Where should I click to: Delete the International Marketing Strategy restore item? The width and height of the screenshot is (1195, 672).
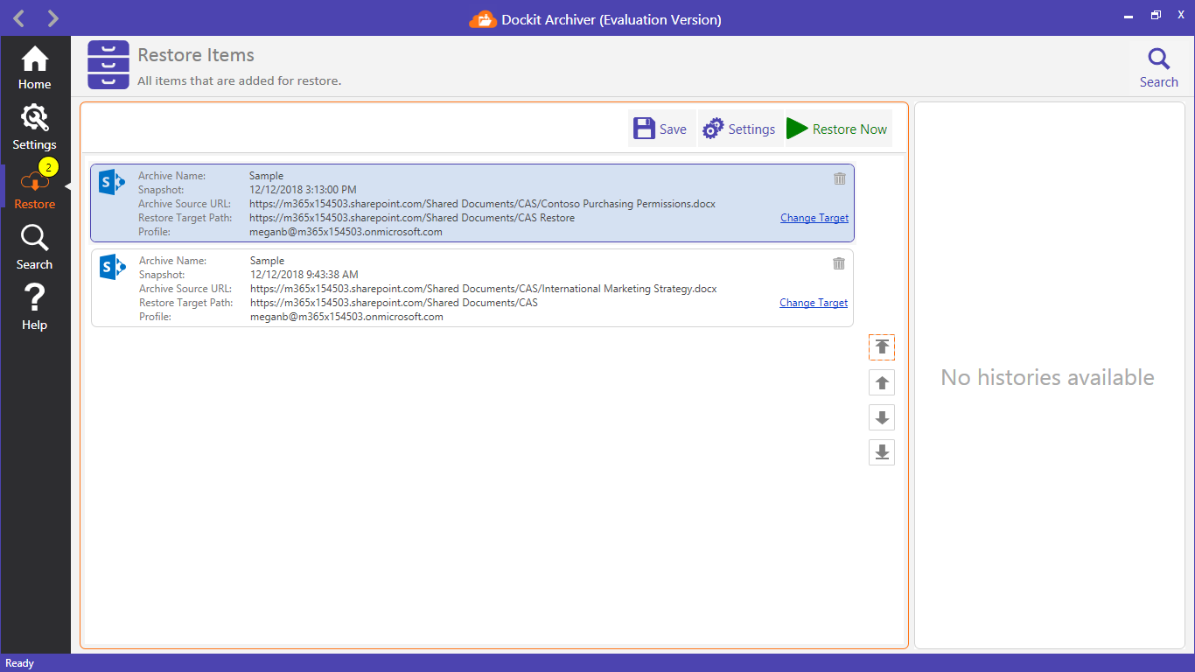point(838,262)
